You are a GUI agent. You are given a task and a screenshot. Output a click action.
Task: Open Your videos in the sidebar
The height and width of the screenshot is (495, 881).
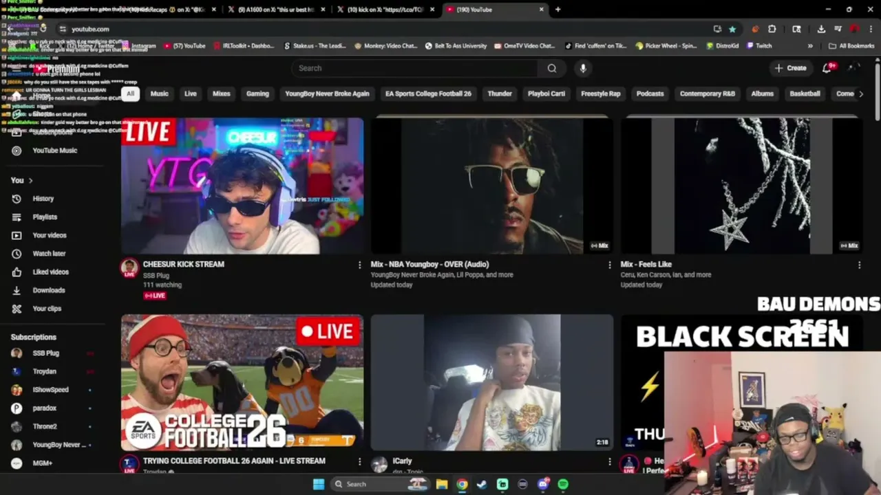50,235
